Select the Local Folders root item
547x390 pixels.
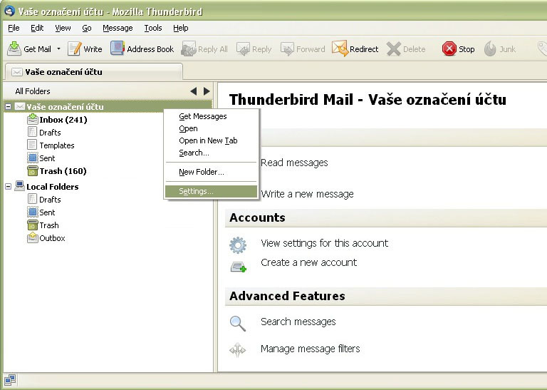pos(52,187)
